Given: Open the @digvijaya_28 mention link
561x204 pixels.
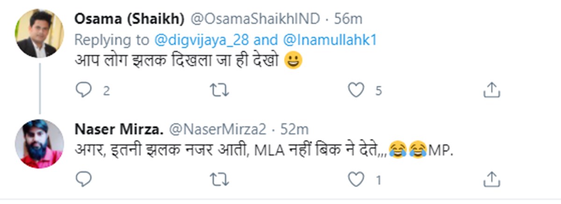Looking at the screenshot, I should point(202,40).
